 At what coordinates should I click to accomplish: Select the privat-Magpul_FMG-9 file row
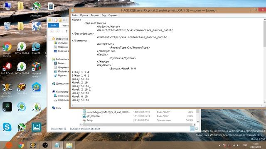[138, 112]
